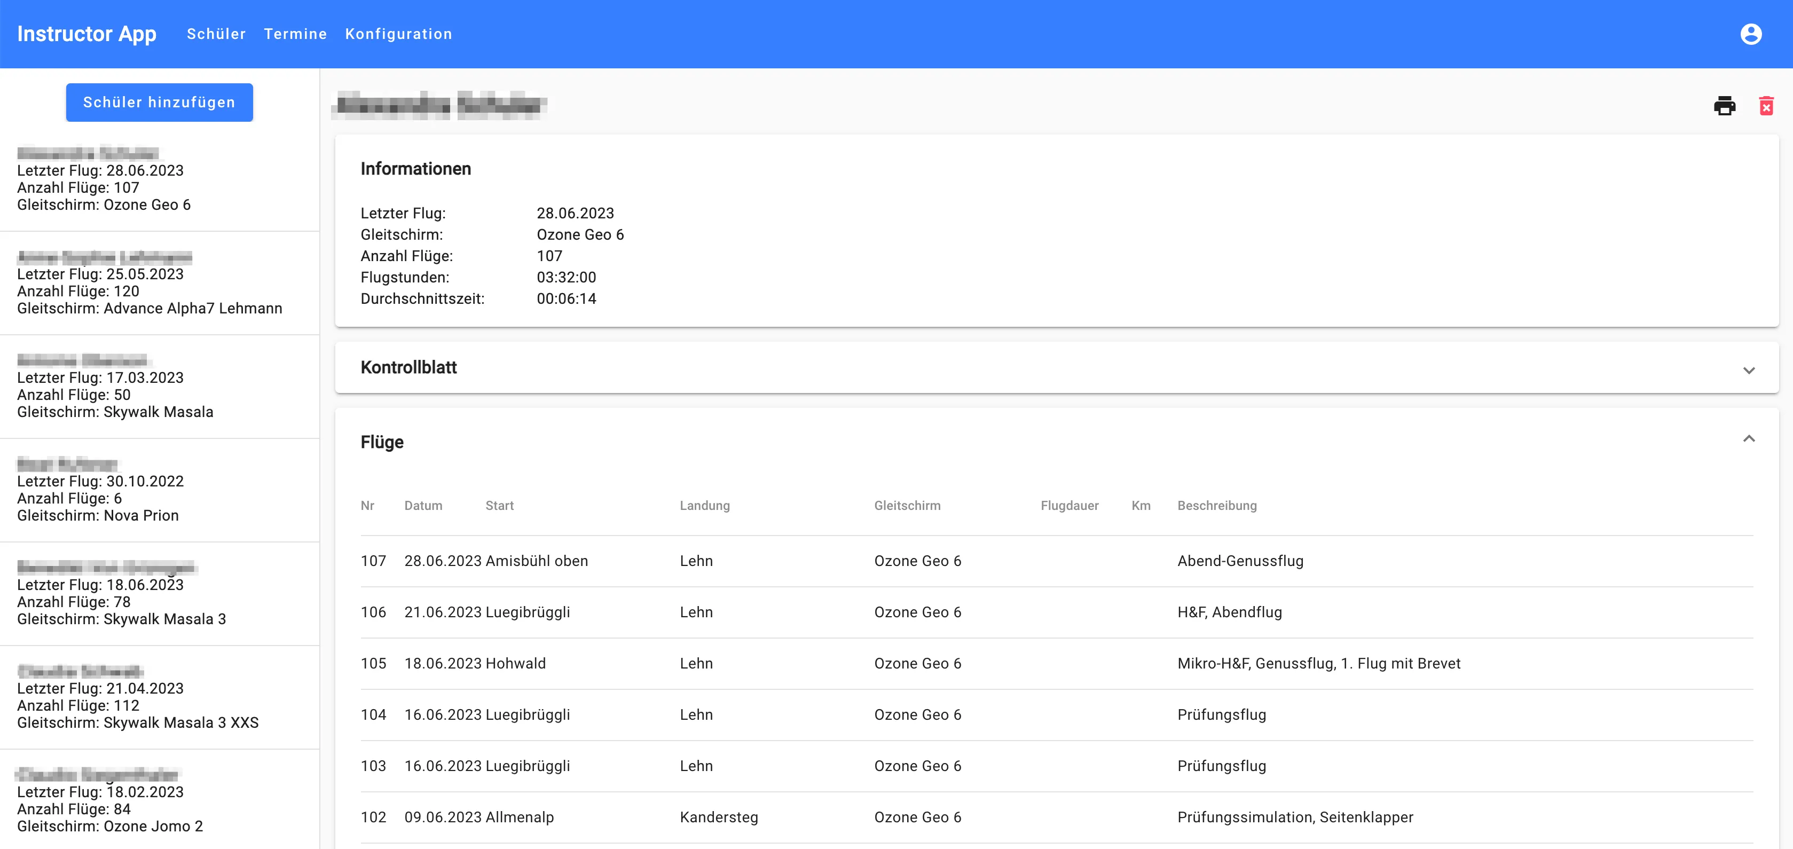Click date 09.06.2023 of flight 102
Image resolution: width=1793 pixels, height=849 pixels.
pyautogui.click(x=443, y=817)
